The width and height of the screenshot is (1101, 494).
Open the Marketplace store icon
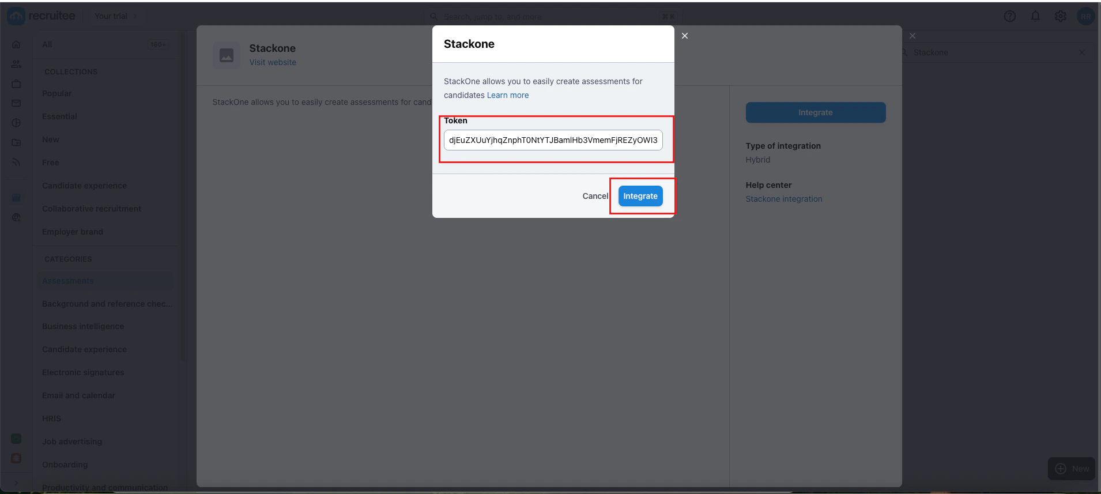point(16,198)
